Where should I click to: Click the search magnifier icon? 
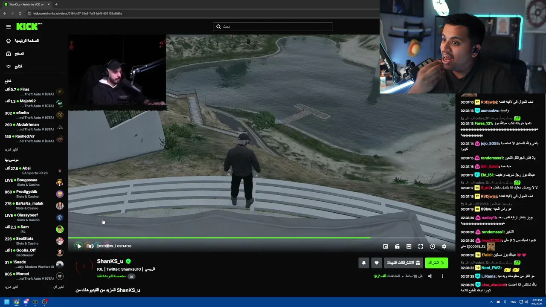click(x=218, y=26)
